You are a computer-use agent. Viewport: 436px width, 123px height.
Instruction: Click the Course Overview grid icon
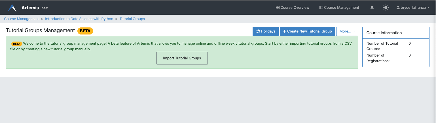[x=278, y=8]
